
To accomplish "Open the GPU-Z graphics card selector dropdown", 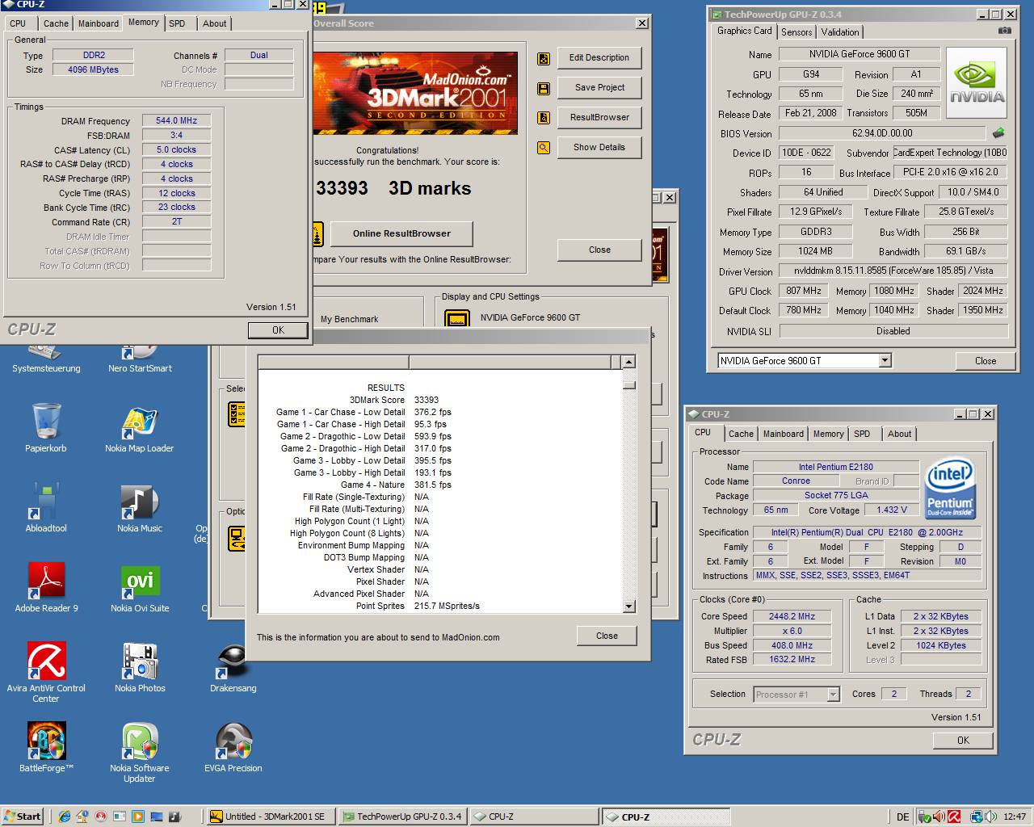I will coord(885,361).
